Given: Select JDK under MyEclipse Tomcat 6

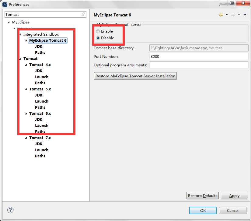Looking at the screenshot, I should pos(39,47).
